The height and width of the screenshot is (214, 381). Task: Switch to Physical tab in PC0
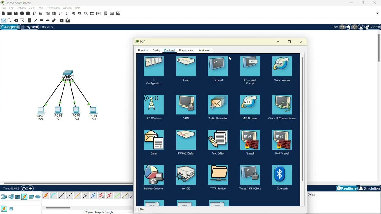tap(143, 51)
